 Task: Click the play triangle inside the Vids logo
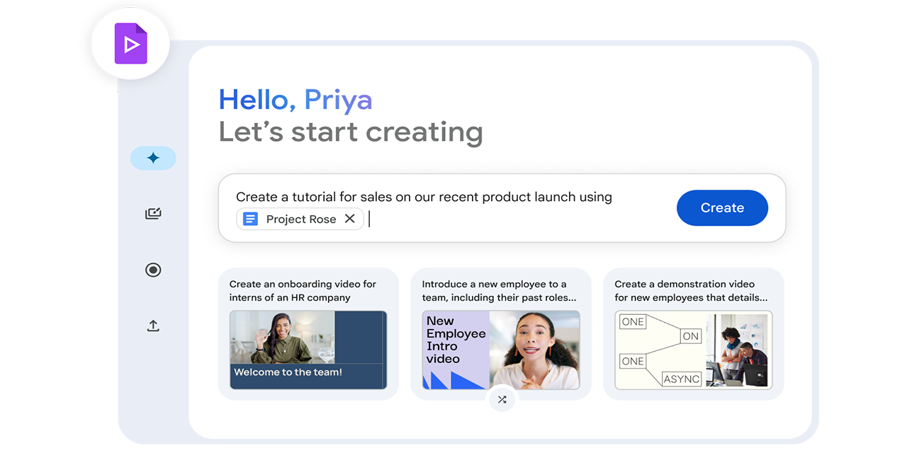coord(132,44)
